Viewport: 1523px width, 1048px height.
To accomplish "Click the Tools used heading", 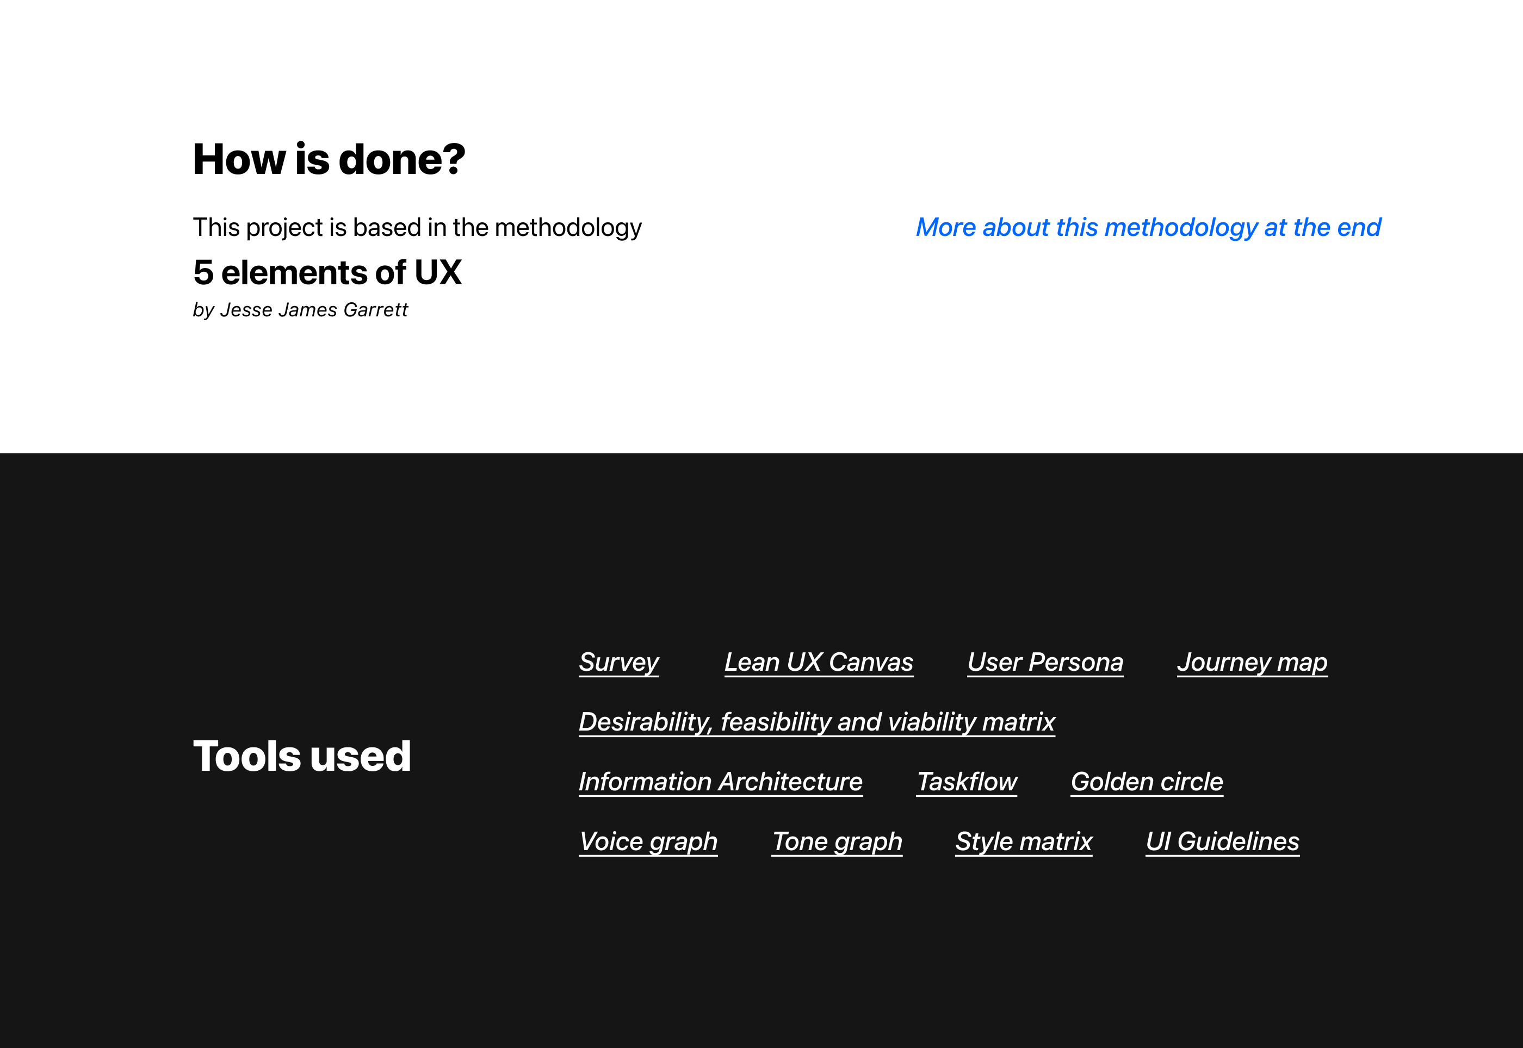I will point(301,756).
